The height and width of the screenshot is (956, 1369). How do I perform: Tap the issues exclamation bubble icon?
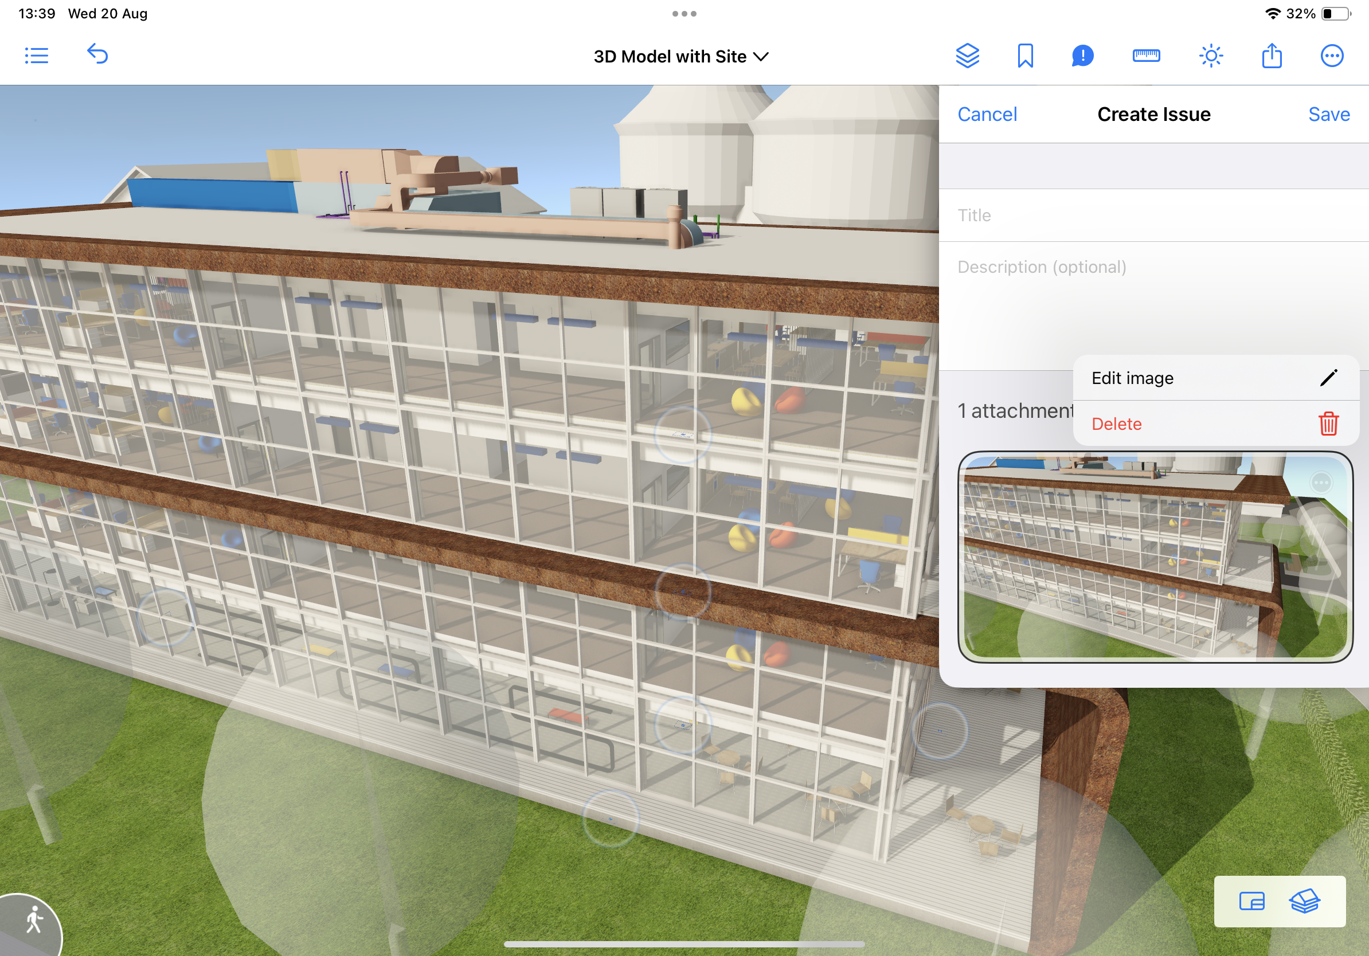point(1082,56)
